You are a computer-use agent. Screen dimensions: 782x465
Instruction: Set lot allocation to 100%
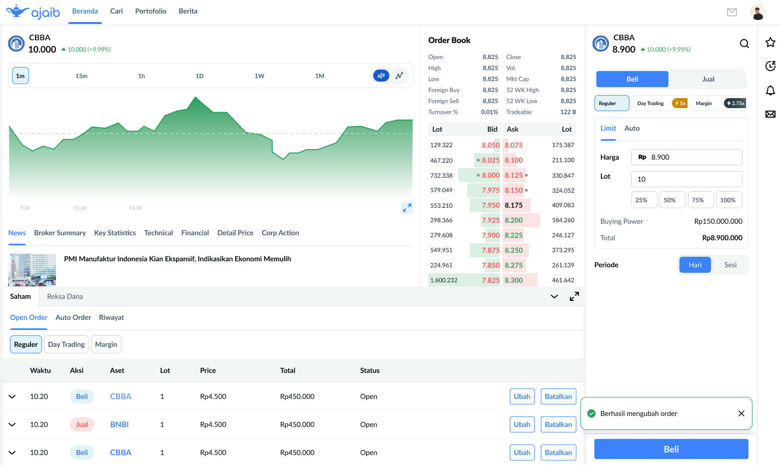pos(729,200)
